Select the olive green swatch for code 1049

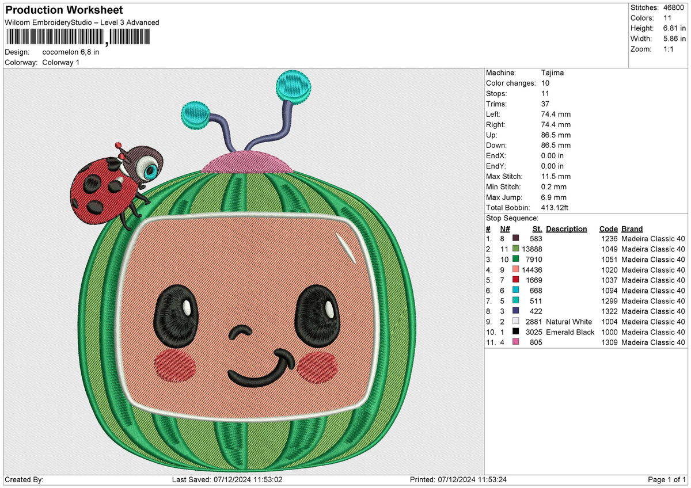[516, 248]
